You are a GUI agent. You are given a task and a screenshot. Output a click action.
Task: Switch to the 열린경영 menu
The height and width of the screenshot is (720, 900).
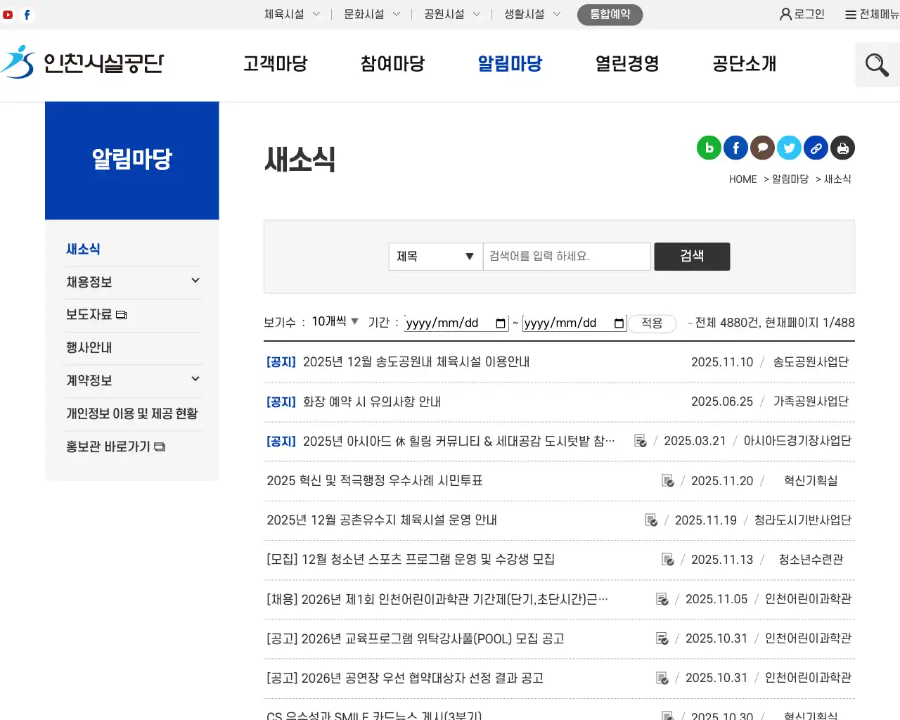click(x=626, y=64)
